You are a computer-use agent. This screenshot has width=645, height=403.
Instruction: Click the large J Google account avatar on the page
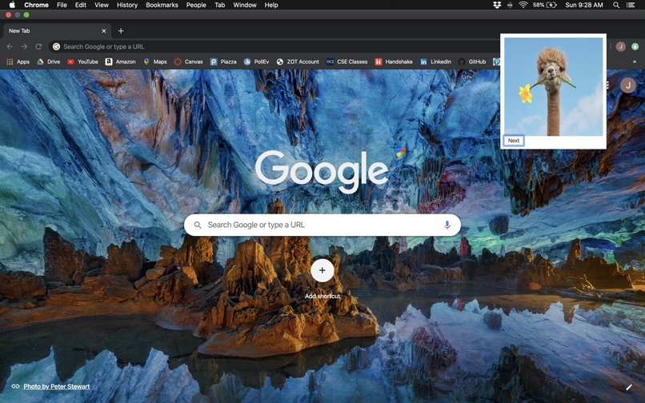coord(627,86)
